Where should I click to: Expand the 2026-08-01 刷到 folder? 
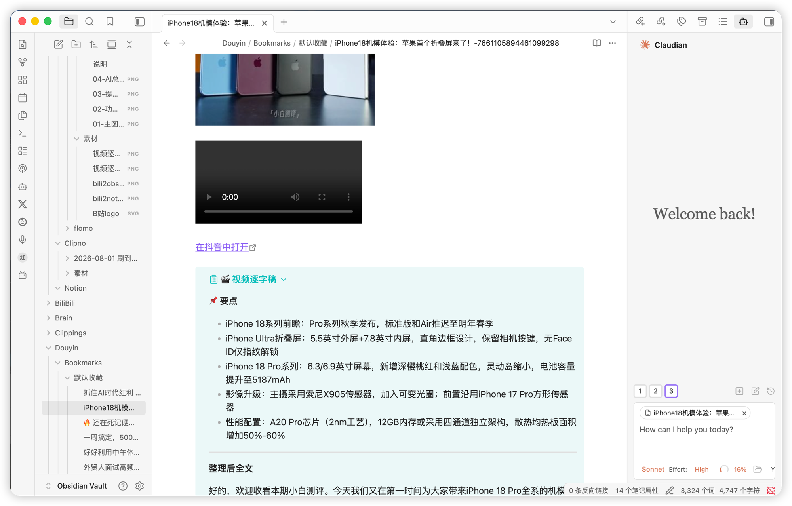67,259
